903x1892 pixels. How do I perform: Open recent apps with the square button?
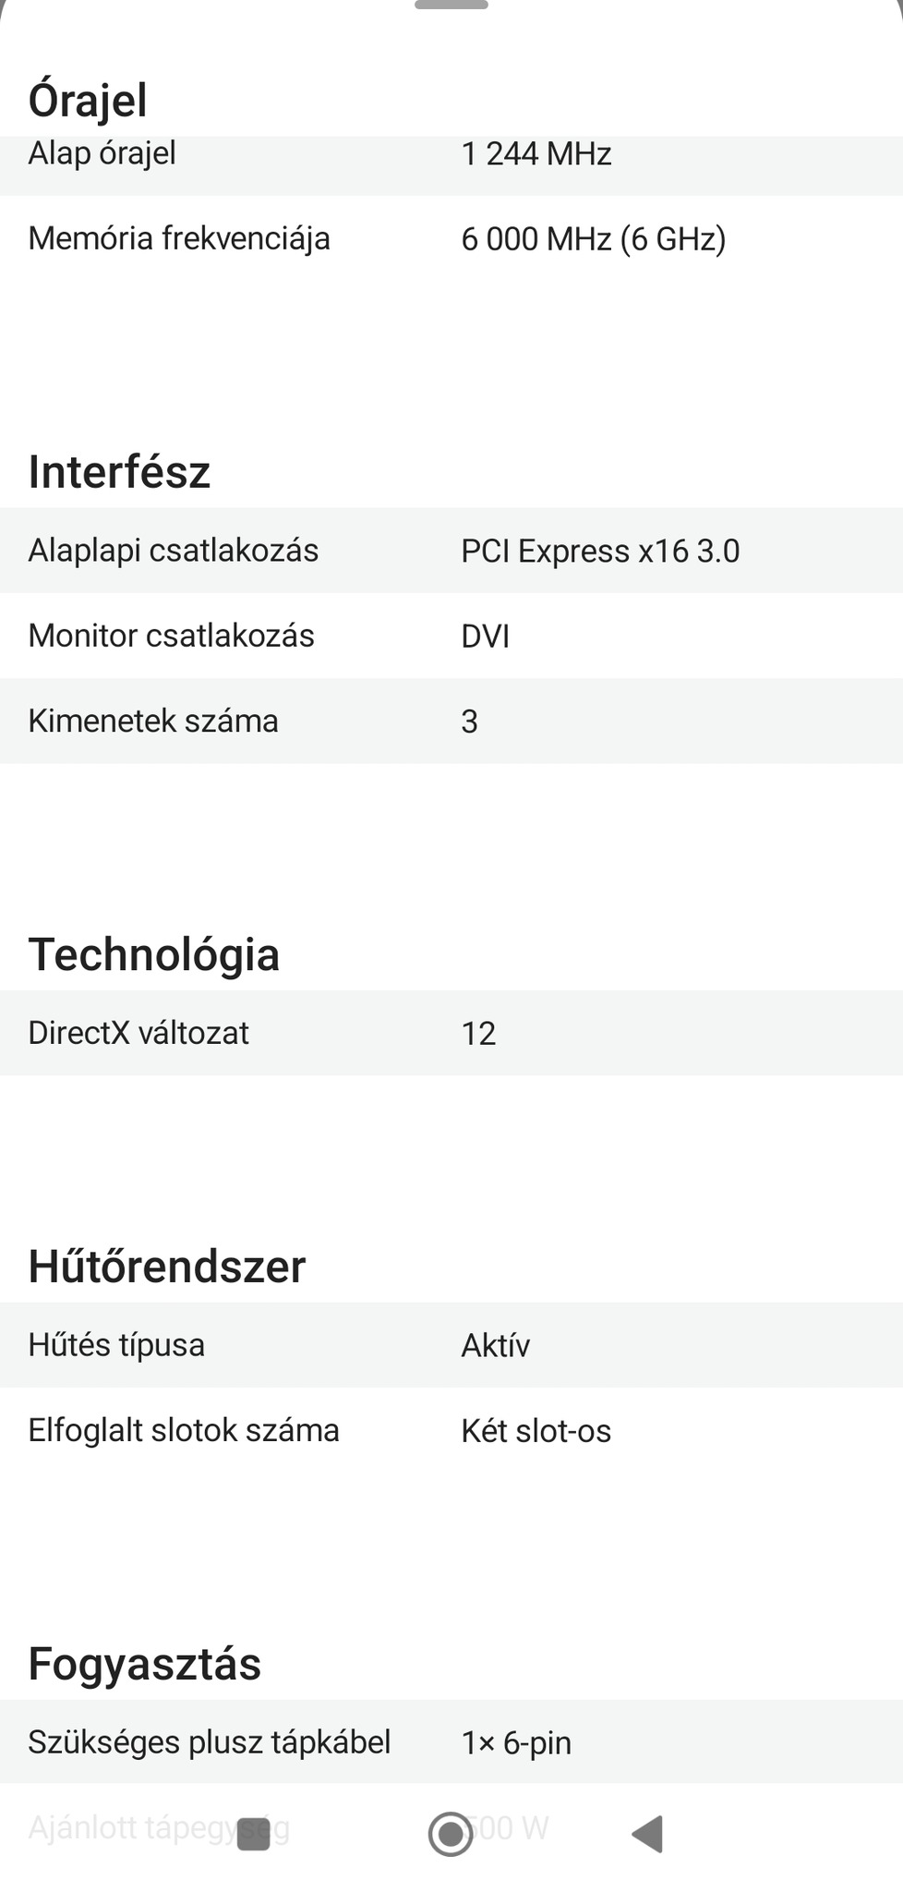254,1834
